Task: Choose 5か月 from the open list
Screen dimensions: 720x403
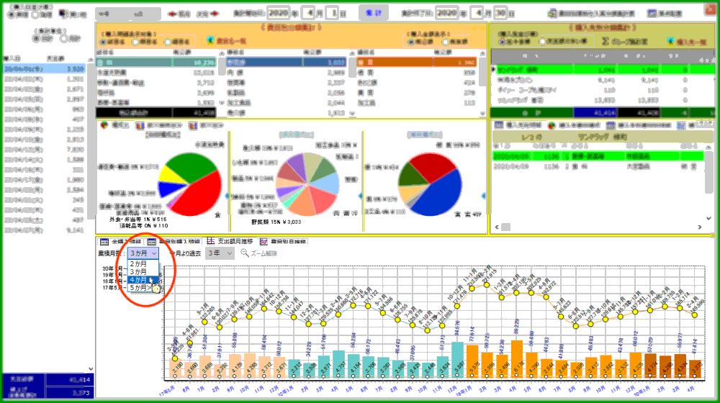Action: pos(143,288)
